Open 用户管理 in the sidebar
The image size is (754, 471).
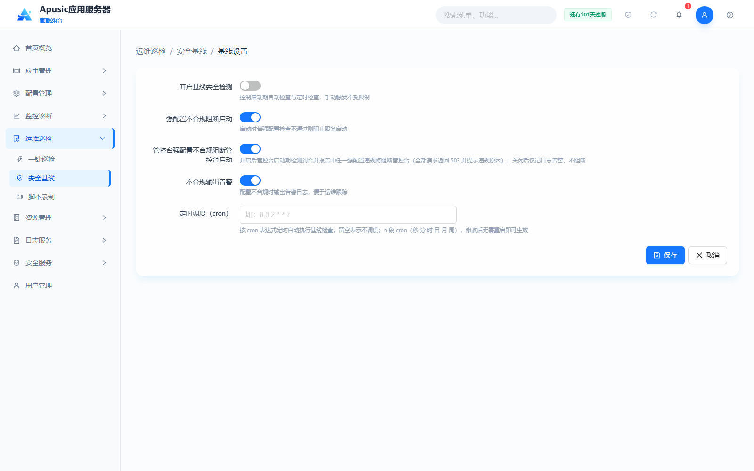tap(60, 285)
